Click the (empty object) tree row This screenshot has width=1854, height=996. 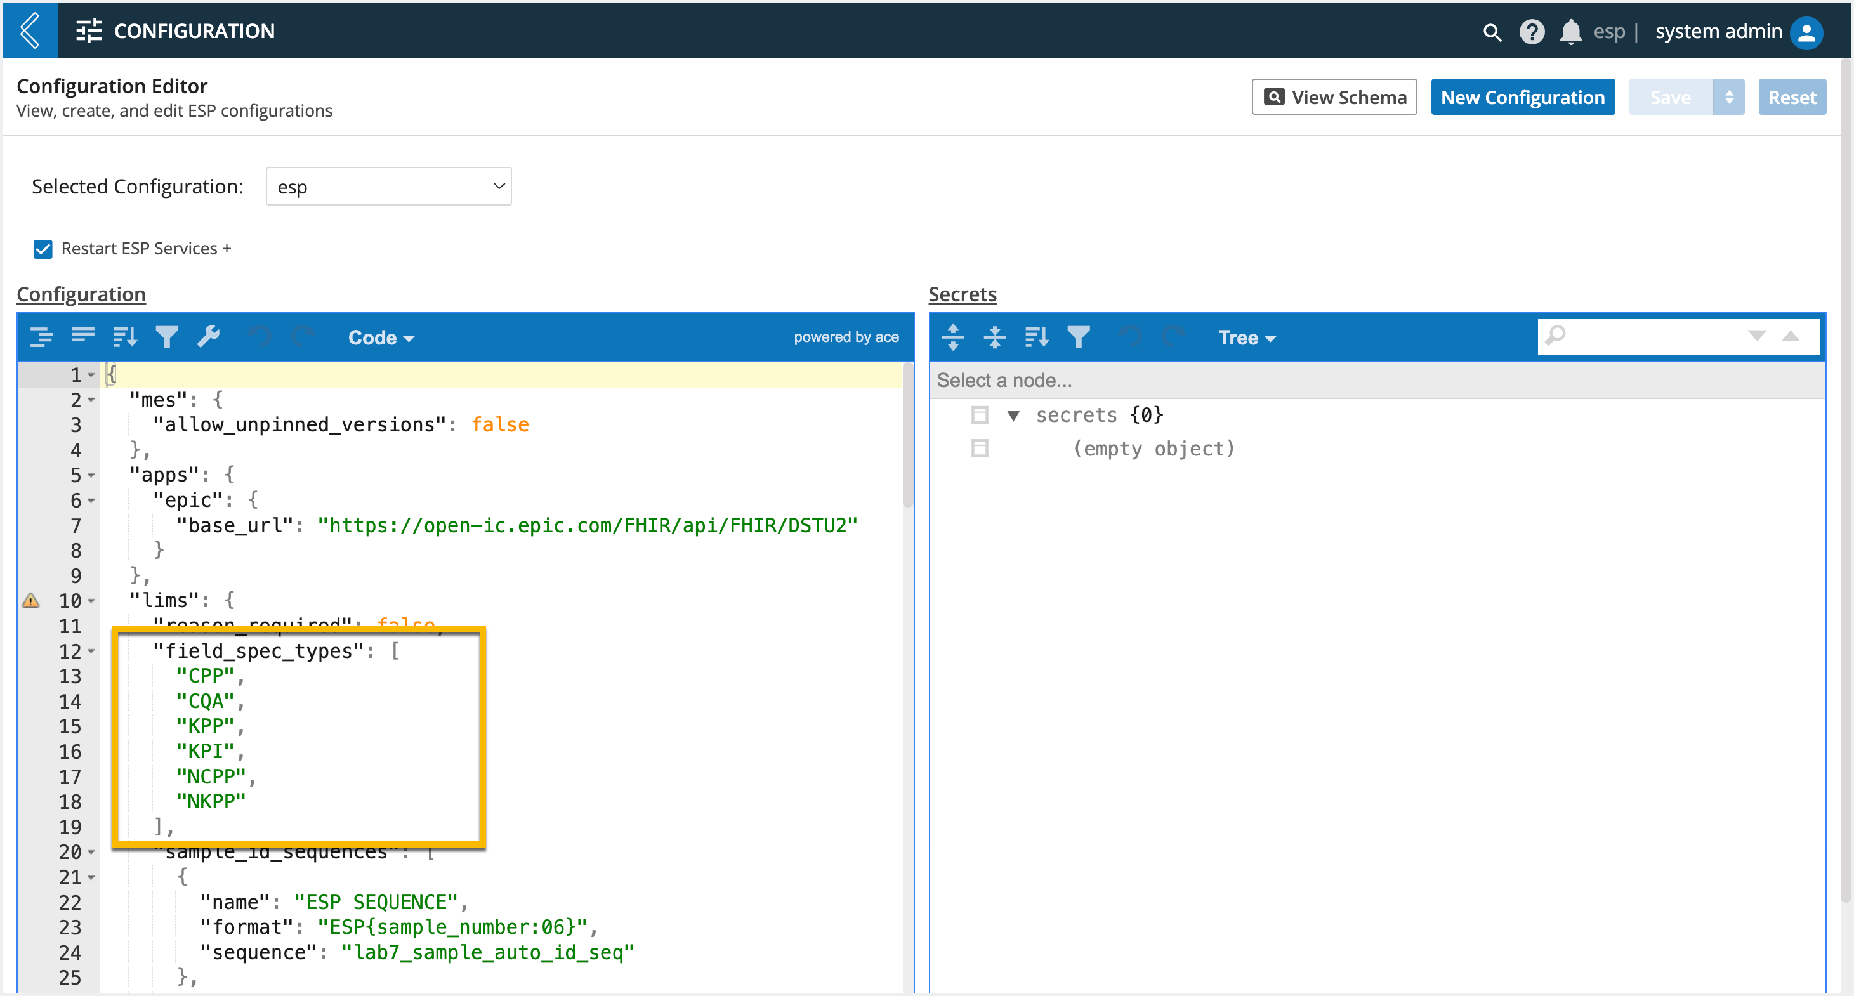click(1154, 449)
